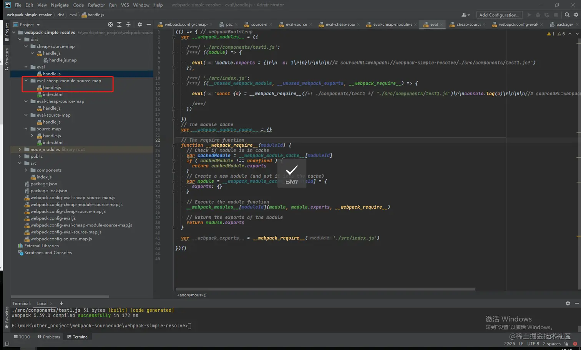
Task: Expand the node_modules folder
Action: (20, 150)
